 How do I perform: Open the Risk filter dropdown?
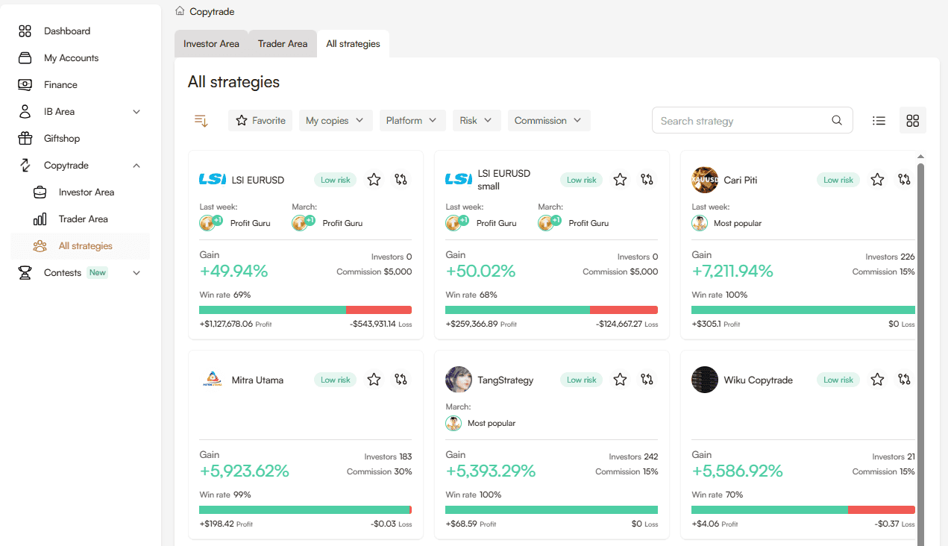(x=476, y=121)
